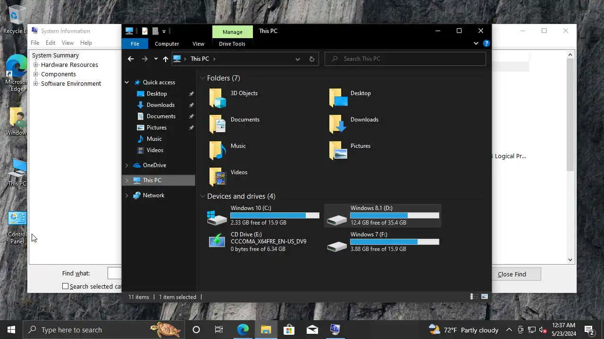Show hidden system tray icons
The image size is (604, 339).
[509, 330]
